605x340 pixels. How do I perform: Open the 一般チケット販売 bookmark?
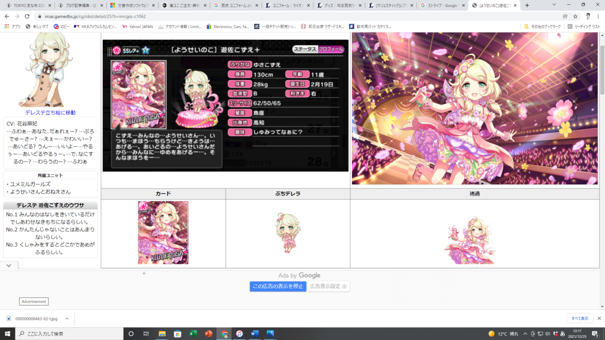(275, 26)
